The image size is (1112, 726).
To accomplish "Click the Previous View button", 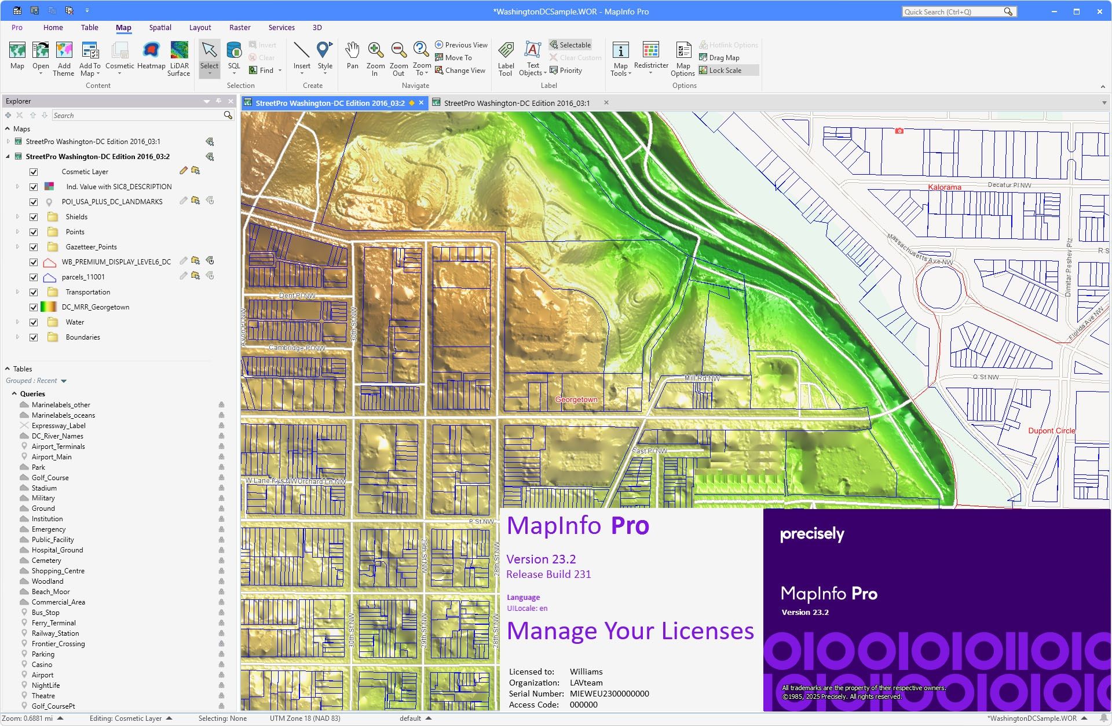I will click(x=460, y=44).
